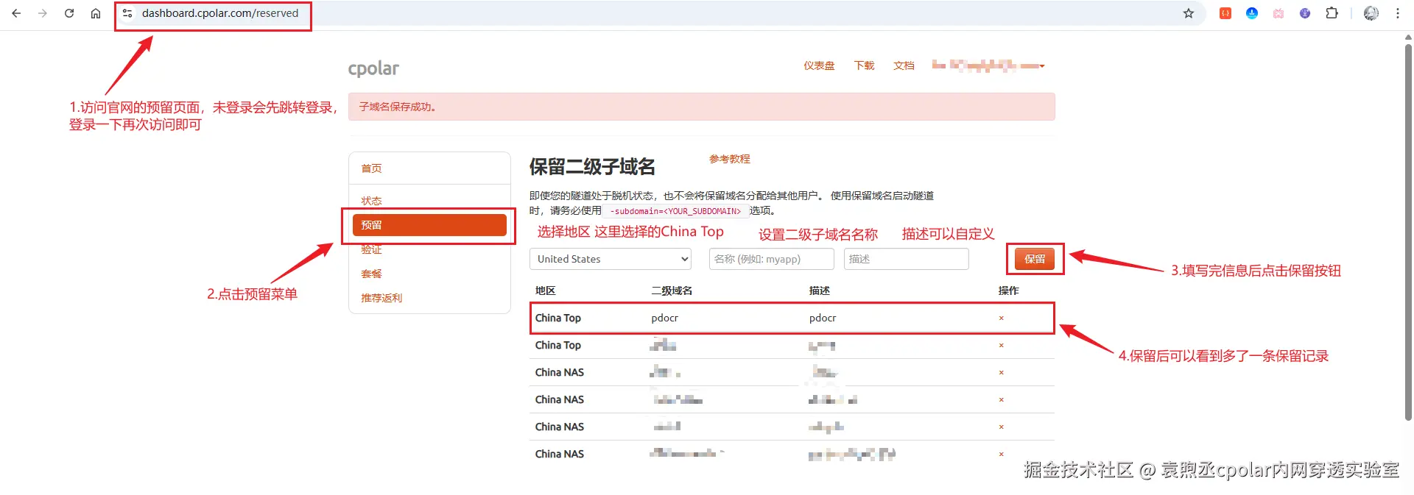
Task: Bookmark this page with star icon
Action: pyautogui.click(x=1188, y=13)
